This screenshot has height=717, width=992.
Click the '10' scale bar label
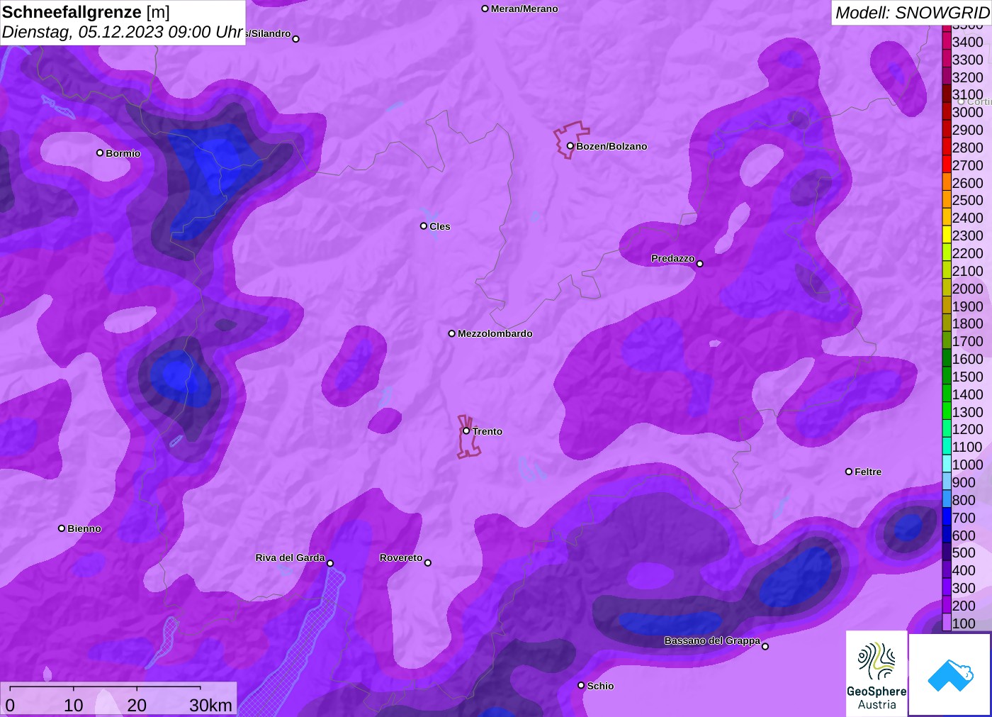click(x=74, y=705)
